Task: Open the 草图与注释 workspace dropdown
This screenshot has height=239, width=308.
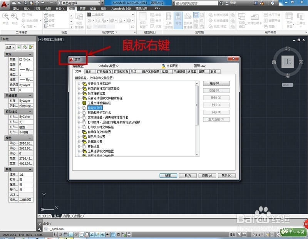Action: tap(80, 3)
